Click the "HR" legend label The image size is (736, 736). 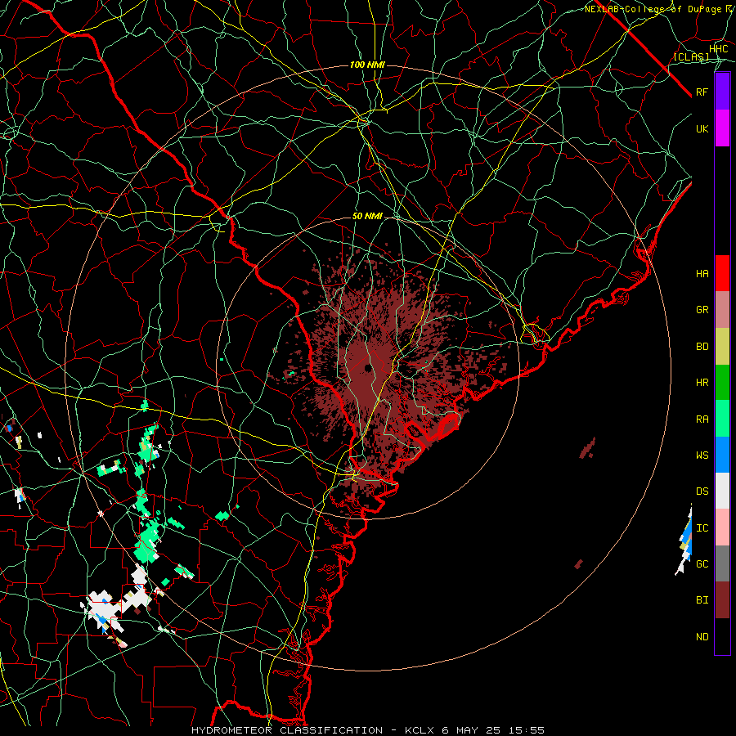702,383
